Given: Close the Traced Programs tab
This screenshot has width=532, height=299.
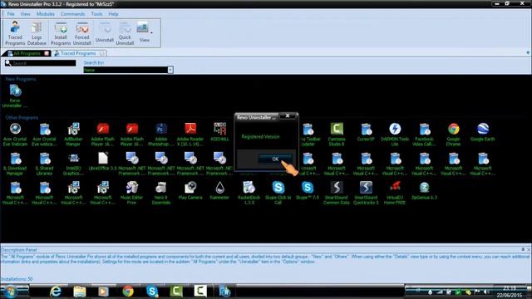Looking at the screenshot, I should point(102,53).
